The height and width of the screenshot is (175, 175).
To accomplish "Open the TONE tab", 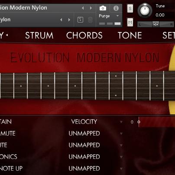I will click(130, 36).
